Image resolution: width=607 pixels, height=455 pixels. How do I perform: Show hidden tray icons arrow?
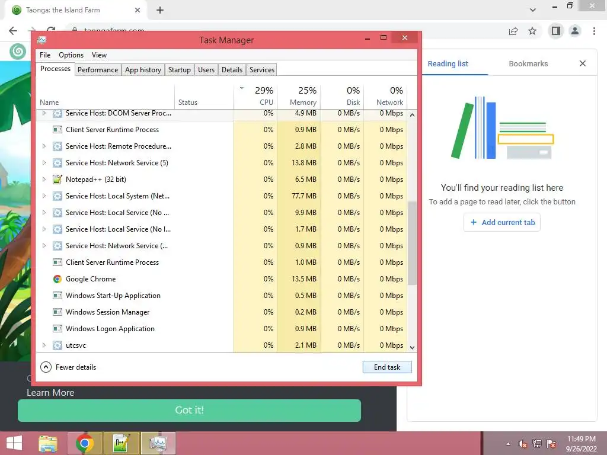pyautogui.click(x=508, y=444)
